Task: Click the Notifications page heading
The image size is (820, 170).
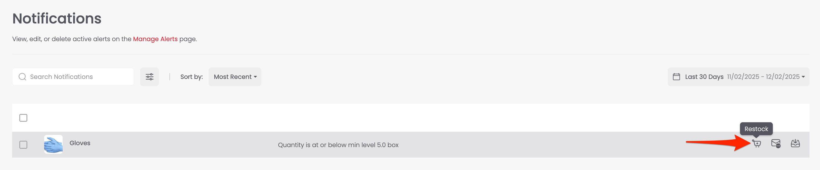Action: [x=57, y=18]
